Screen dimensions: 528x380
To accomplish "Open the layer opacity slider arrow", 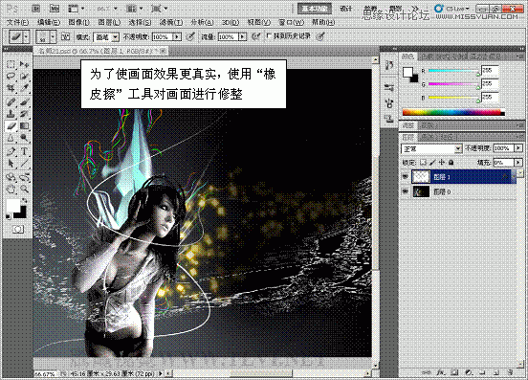I will [518, 148].
